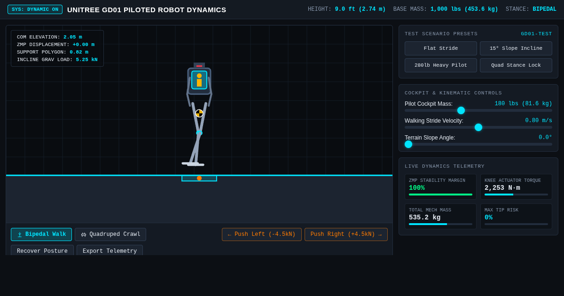Image resolution: width=564 pixels, height=296 pixels.
Task: Click the TEST SCENARIO PRESETS heading
Action: click(x=441, y=34)
